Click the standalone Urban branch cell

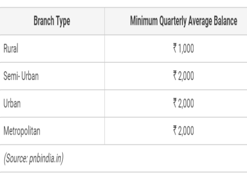point(12,104)
